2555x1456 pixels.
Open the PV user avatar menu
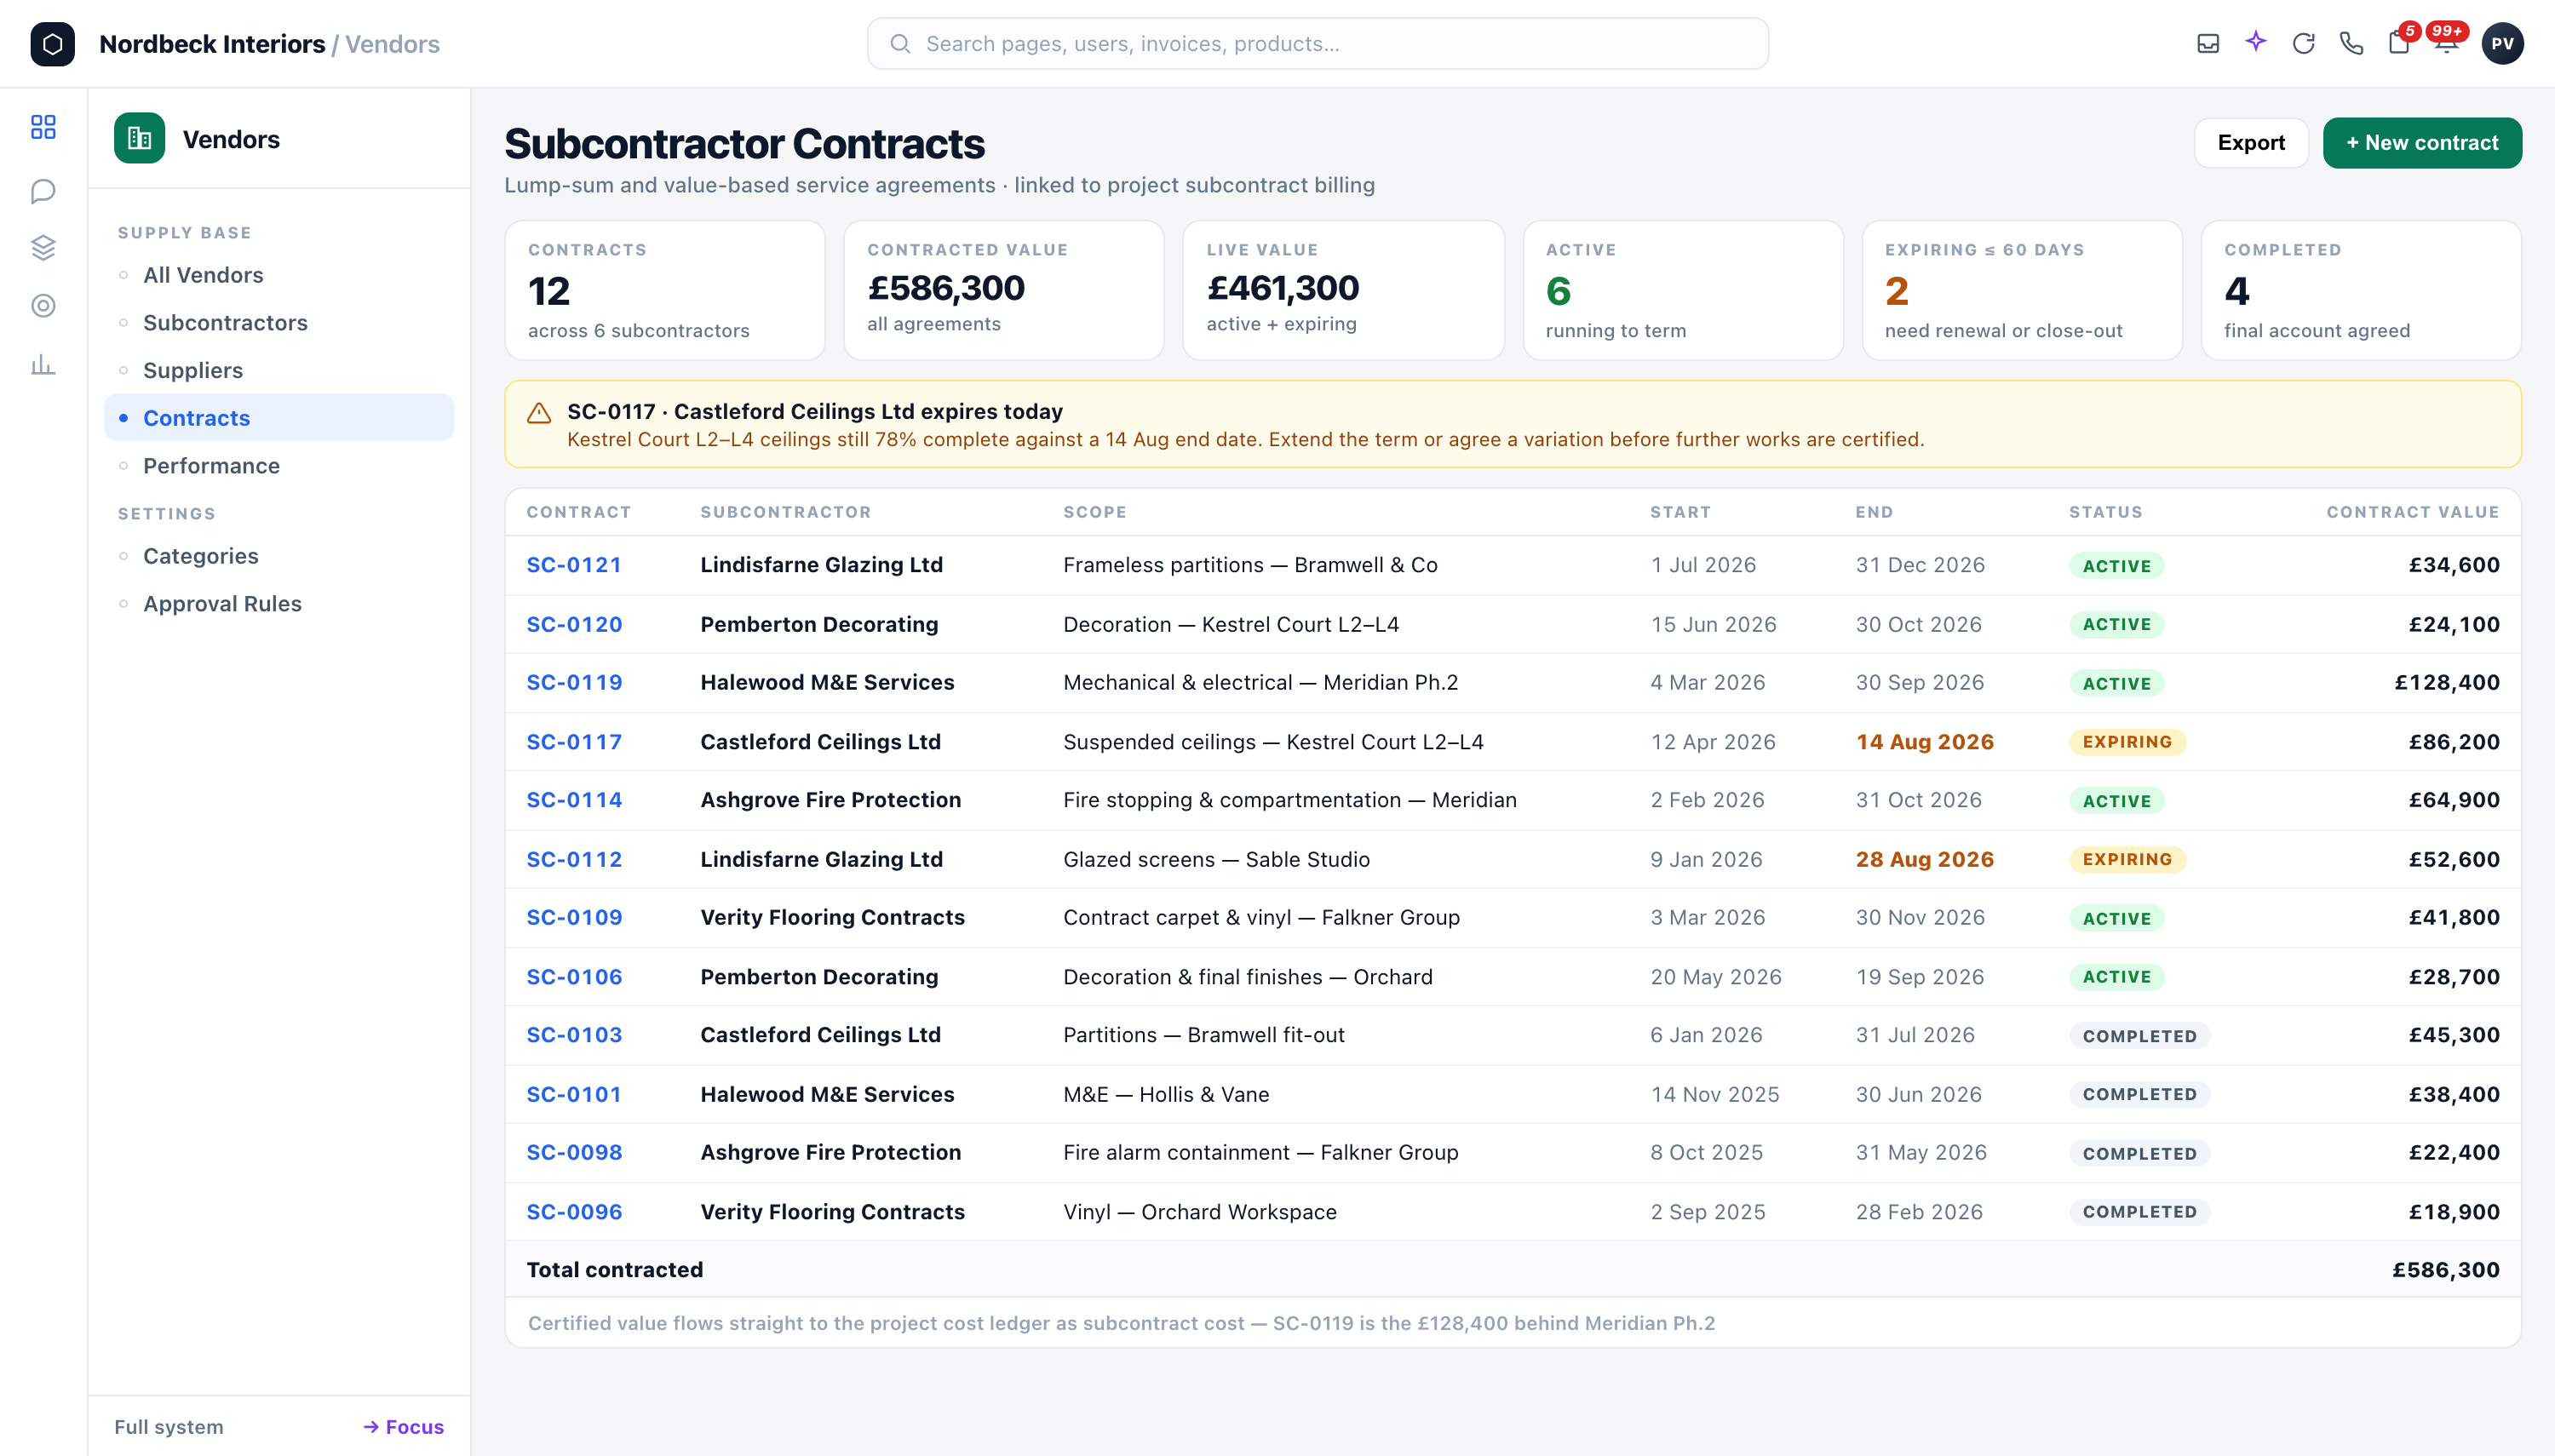[x=2502, y=43]
